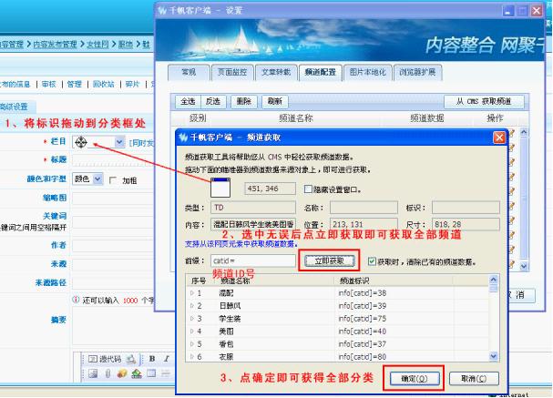Click the 千帆客户端 logo in 频道获取 title bar

(x=183, y=138)
